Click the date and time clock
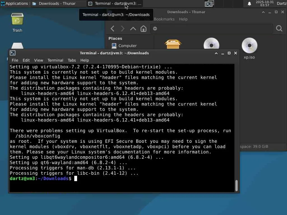 pos(265,3)
